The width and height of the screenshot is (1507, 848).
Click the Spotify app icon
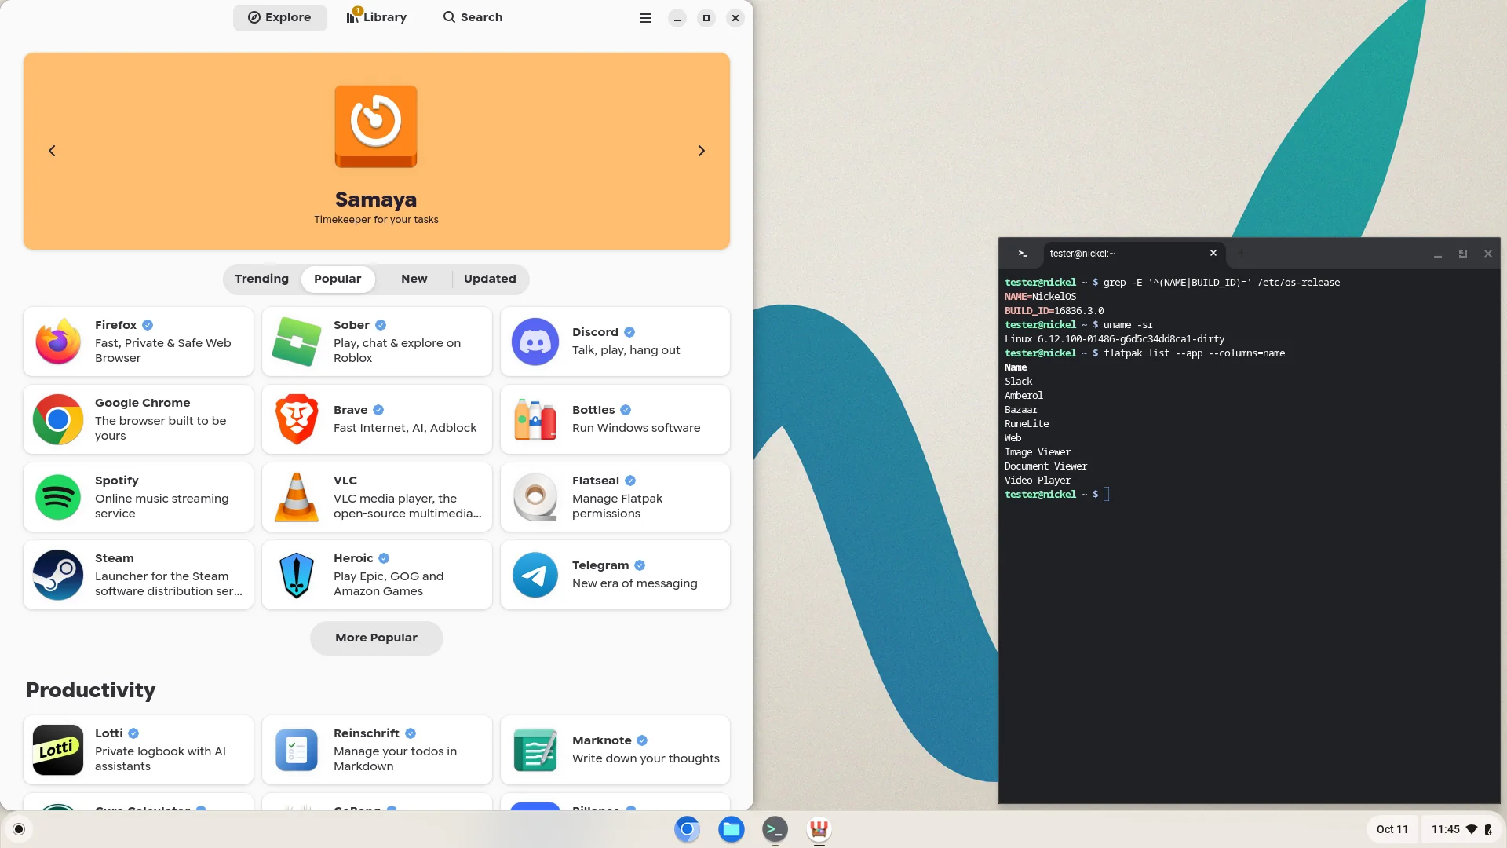click(58, 497)
